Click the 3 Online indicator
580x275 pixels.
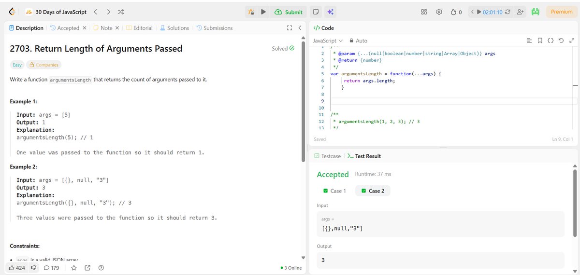pos(291,268)
